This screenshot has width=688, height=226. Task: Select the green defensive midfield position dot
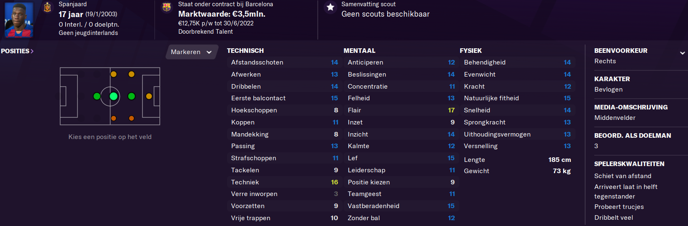click(97, 97)
